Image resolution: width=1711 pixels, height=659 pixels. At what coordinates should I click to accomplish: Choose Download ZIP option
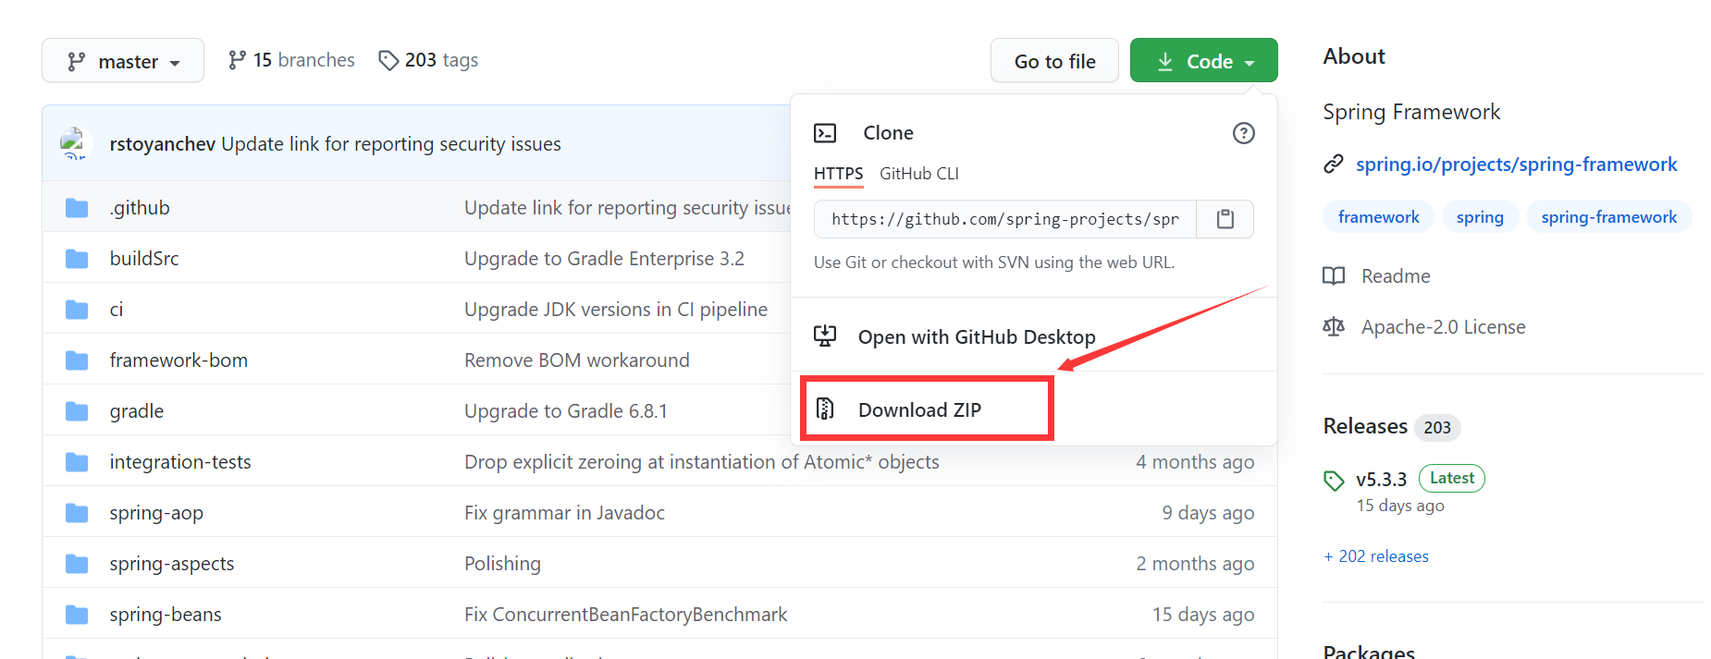(919, 409)
